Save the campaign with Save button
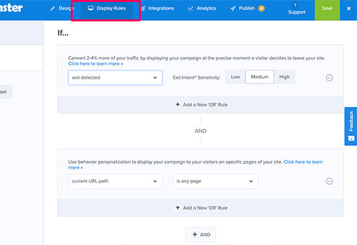Image resolution: width=357 pixels, height=245 pixels. click(327, 8)
